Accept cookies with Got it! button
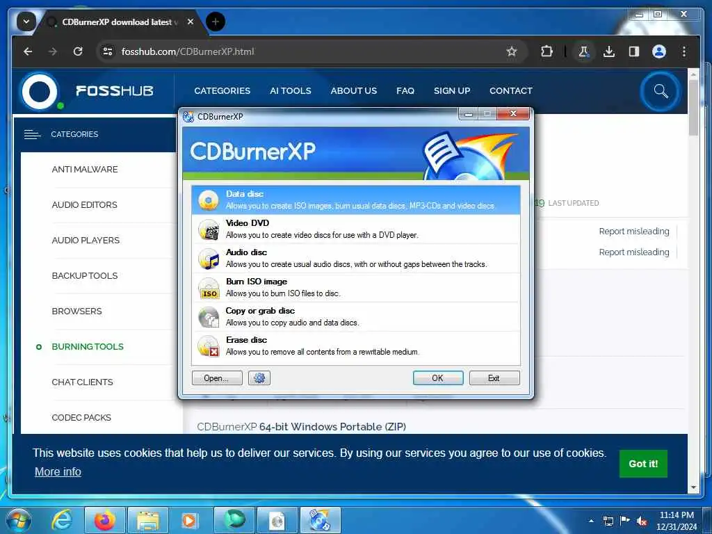This screenshot has width=712, height=534. pos(643,464)
